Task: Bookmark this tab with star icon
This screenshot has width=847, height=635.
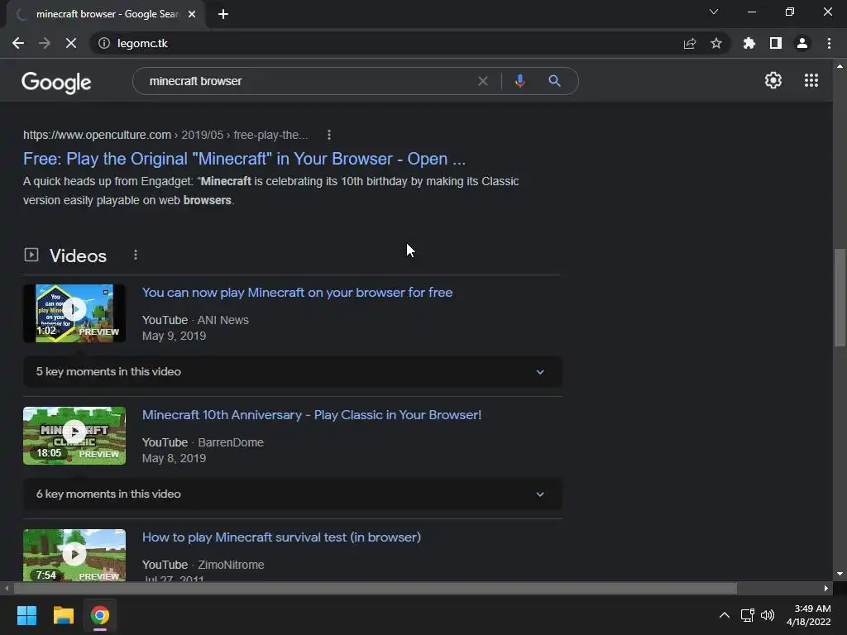Action: pyautogui.click(x=716, y=43)
